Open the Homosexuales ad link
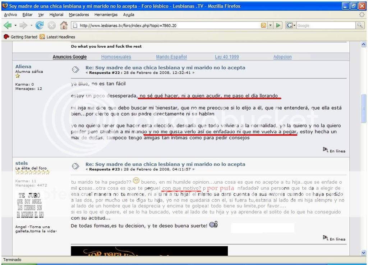This screenshot has height=265, width=368. click(x=116, y=57)
